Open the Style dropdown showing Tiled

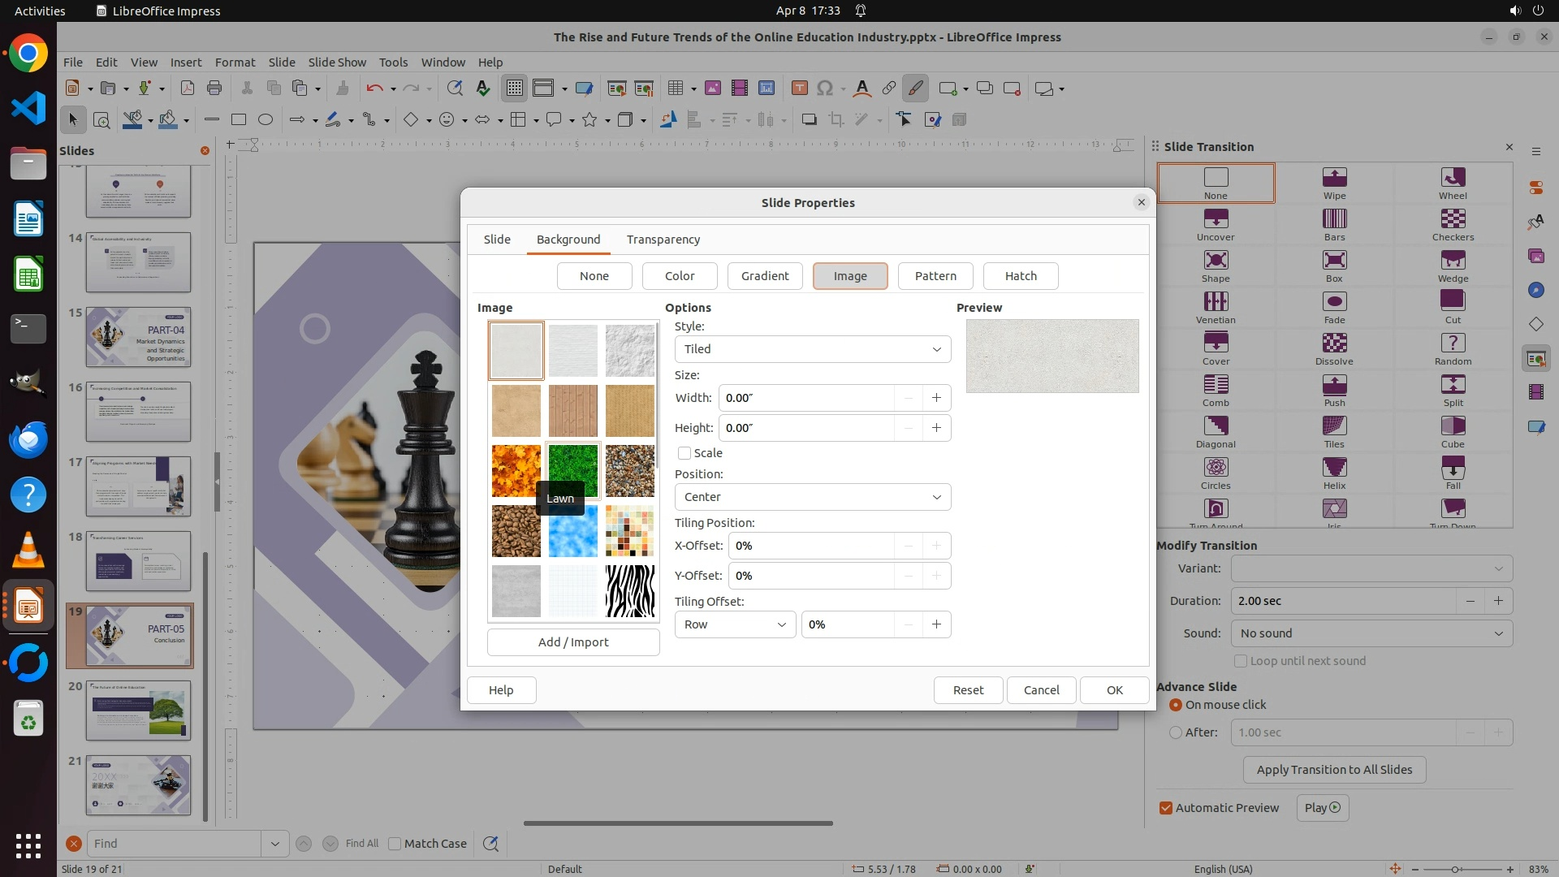point(812,349)
